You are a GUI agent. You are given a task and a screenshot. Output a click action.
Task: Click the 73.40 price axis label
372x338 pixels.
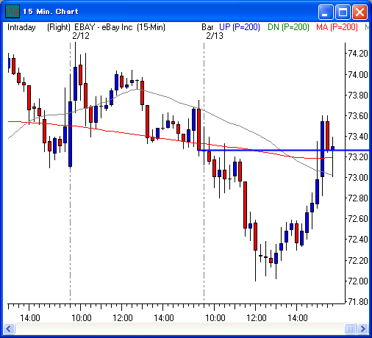[358, 136]
